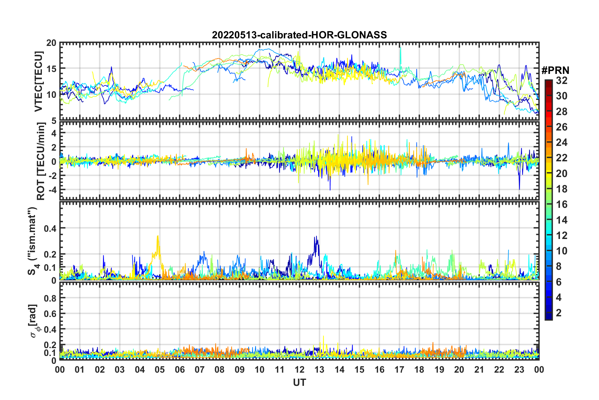
Task: Click UT axis tick label 13
Action: [x=319, y=369]
